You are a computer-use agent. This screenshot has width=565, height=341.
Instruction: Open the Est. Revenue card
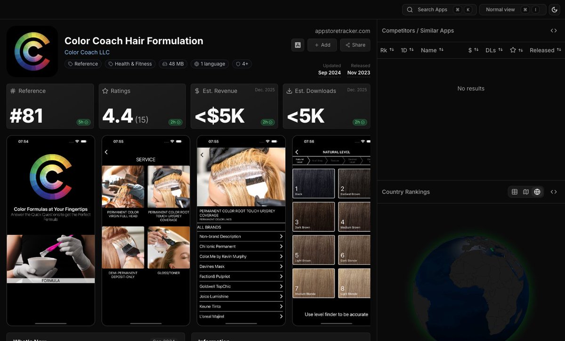coord(234,106)
